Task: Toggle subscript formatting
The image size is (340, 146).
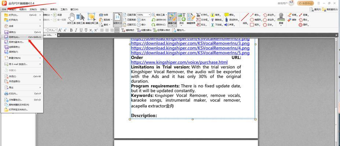Action: pos(91,30)
